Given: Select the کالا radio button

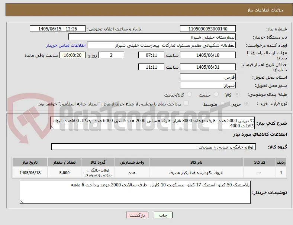Looking at the screenshot, I should 237,94.
